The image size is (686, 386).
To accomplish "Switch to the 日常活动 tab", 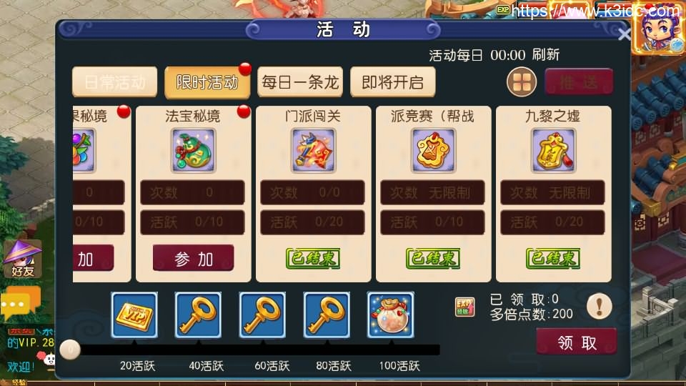I will pos(114,81).
